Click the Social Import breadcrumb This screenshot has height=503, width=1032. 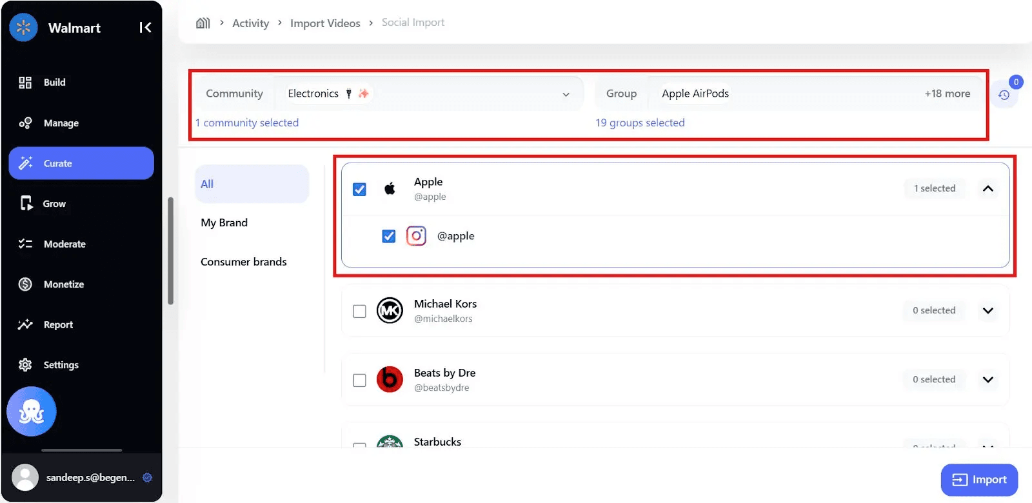413,23
